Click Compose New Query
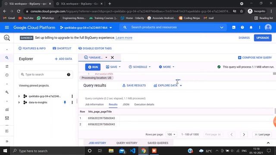Screen dimensions: 276x155 pos(255,57)
